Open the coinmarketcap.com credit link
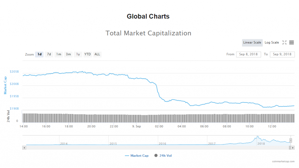299x168 pixels. click(x=283, y=161)
